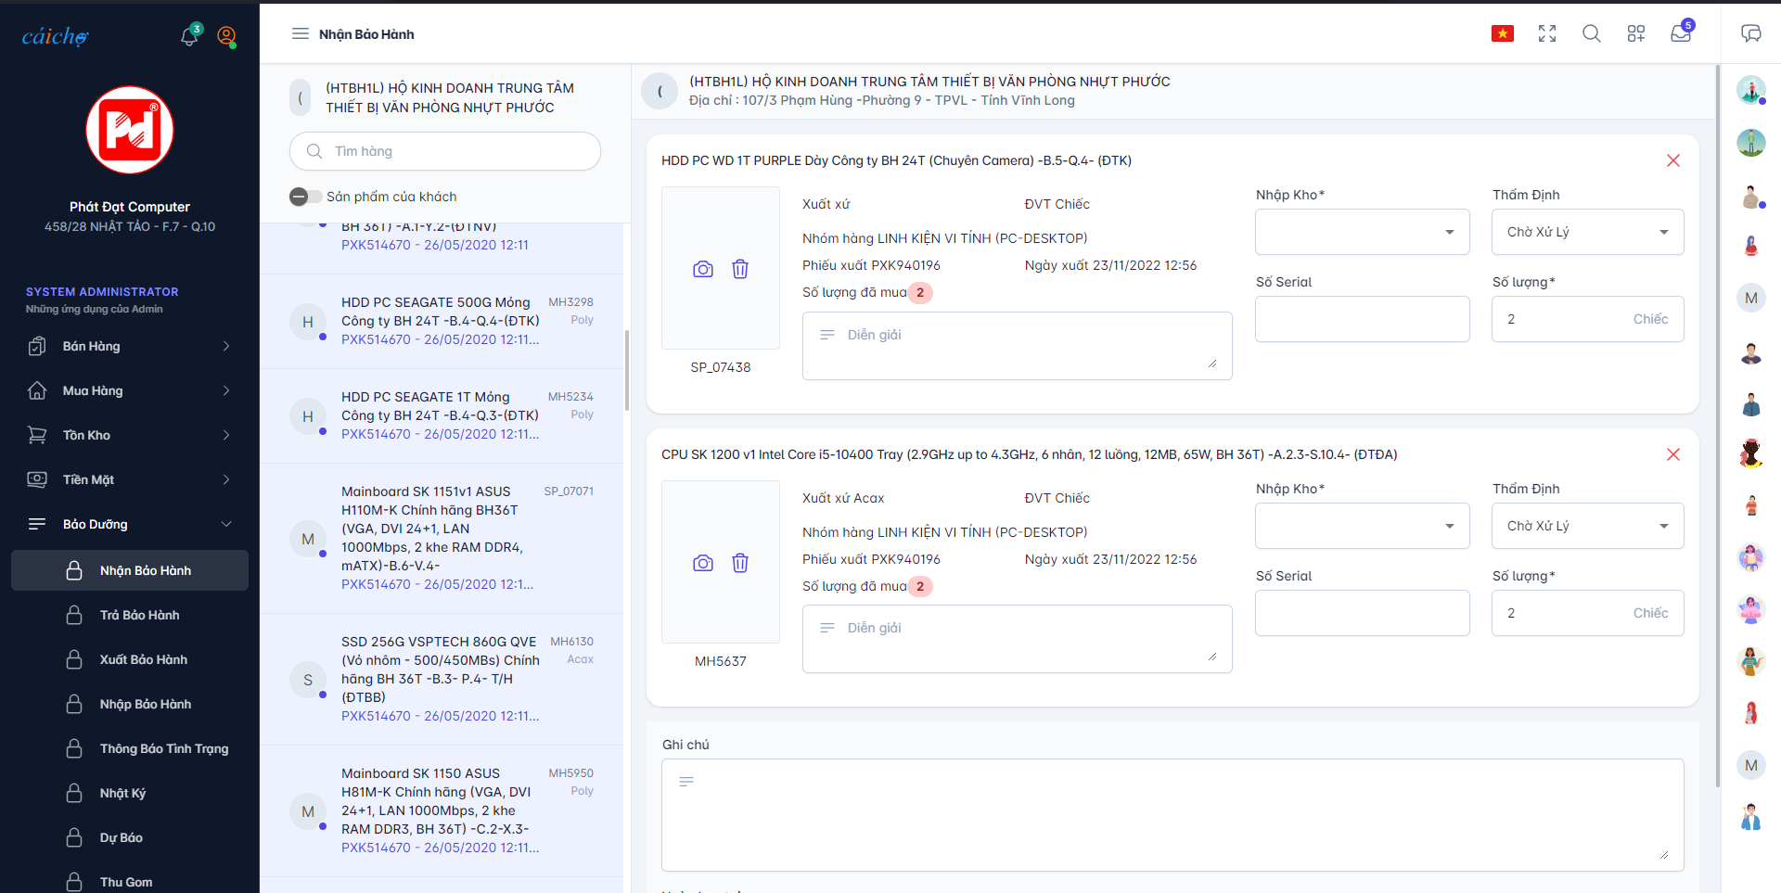Open the chat panel icon
Viewport: 1781px width, 893px height.
1750,34
